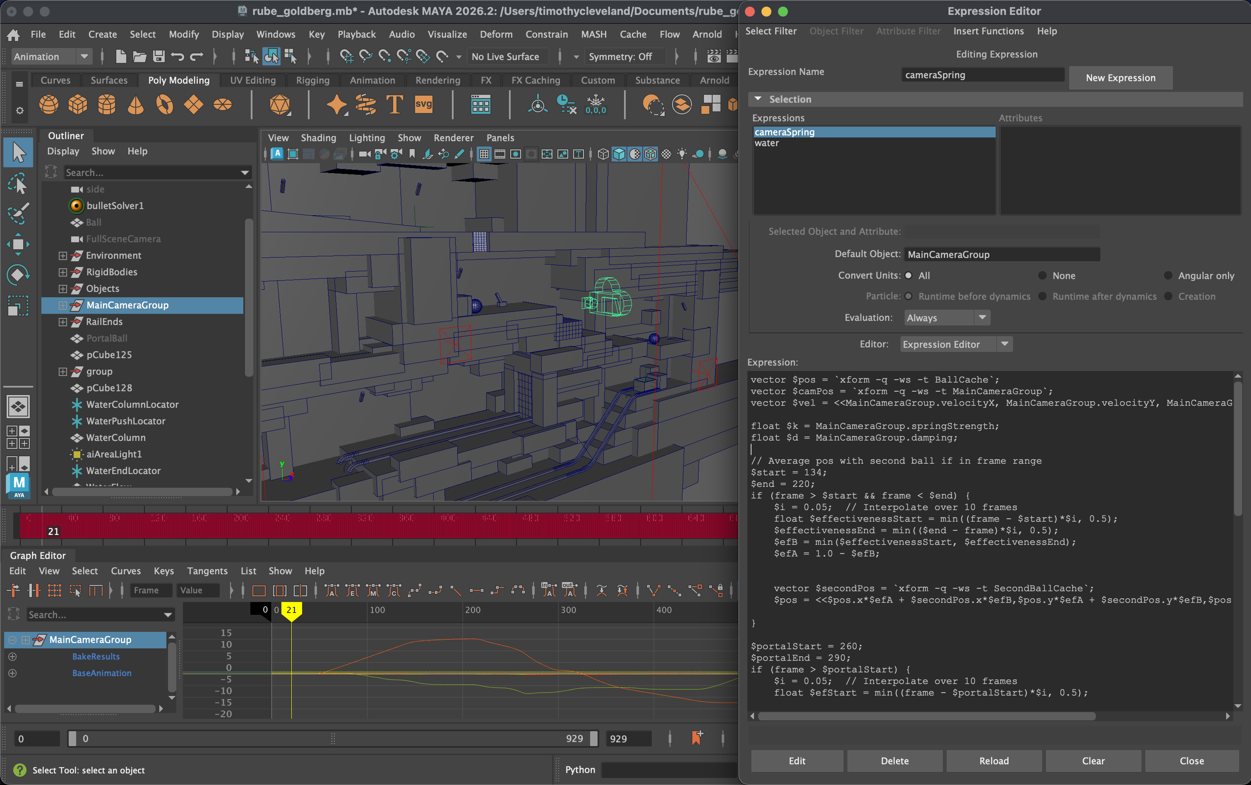The image size is (1251, 785).
Task: Select the Move tool in toolbox
Action: coord(18,245)
